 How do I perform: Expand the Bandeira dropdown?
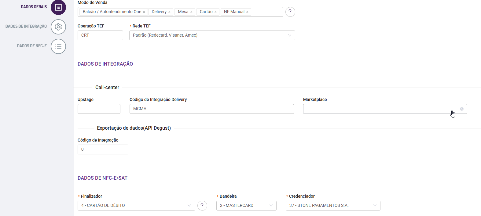pos(246,206)
